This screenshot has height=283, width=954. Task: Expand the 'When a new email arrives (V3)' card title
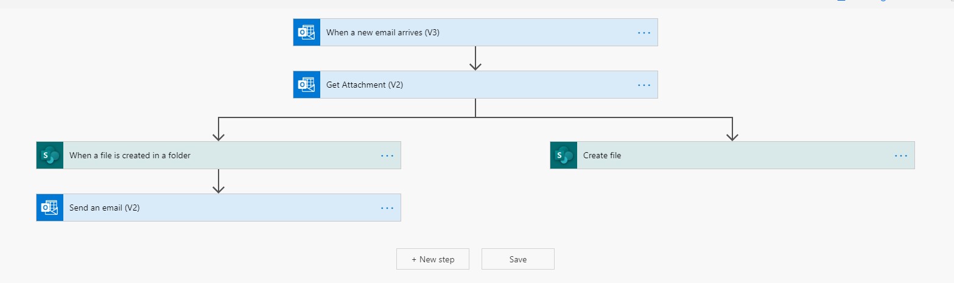click(383, 33)
